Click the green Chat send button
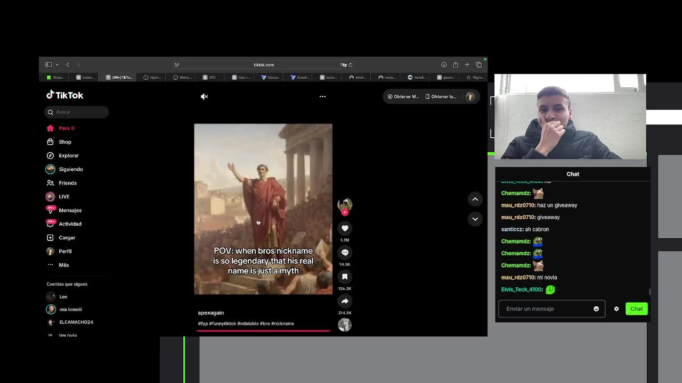 coord(637,309)
